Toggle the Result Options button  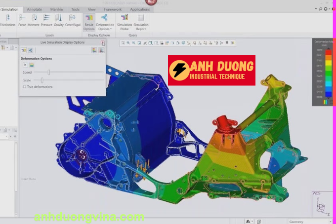[x=89, y=21]
